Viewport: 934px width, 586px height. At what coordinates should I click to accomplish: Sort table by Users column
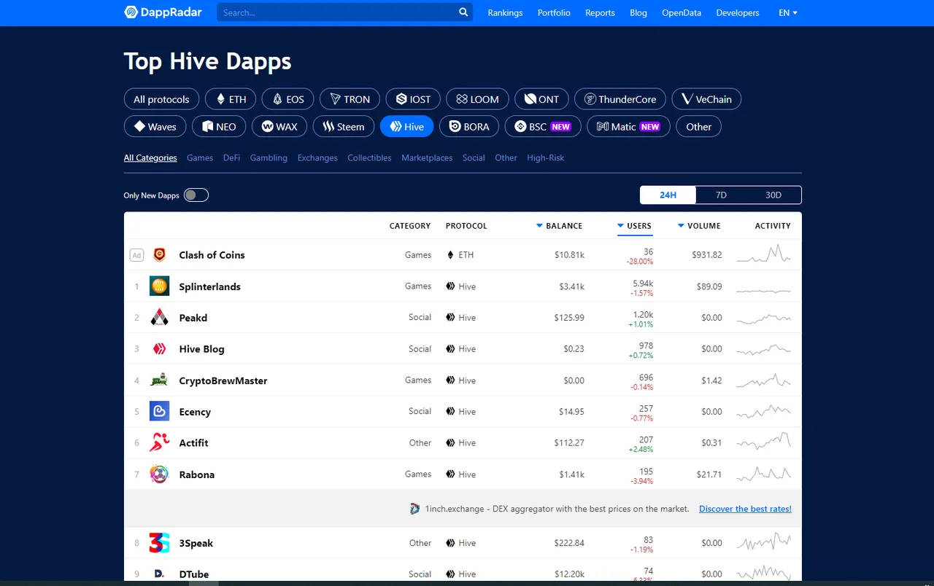(634, 226)
